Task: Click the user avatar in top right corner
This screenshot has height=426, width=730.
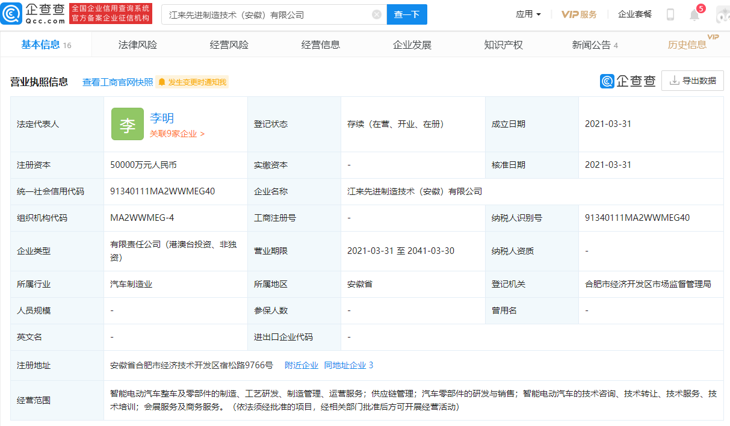Action: (x=722, y=13)
